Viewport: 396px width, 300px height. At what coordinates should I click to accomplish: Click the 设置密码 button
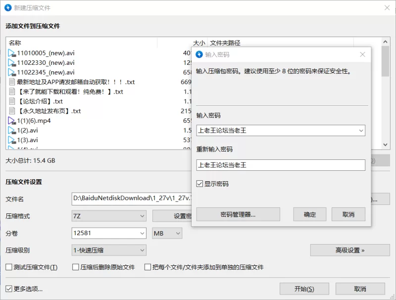click(172, 216)
